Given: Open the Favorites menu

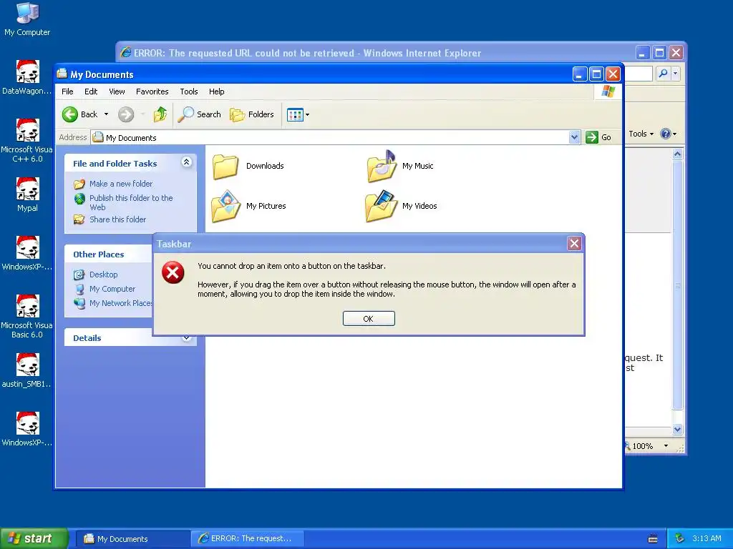Looking at the screenshot, I should [152, 91].
